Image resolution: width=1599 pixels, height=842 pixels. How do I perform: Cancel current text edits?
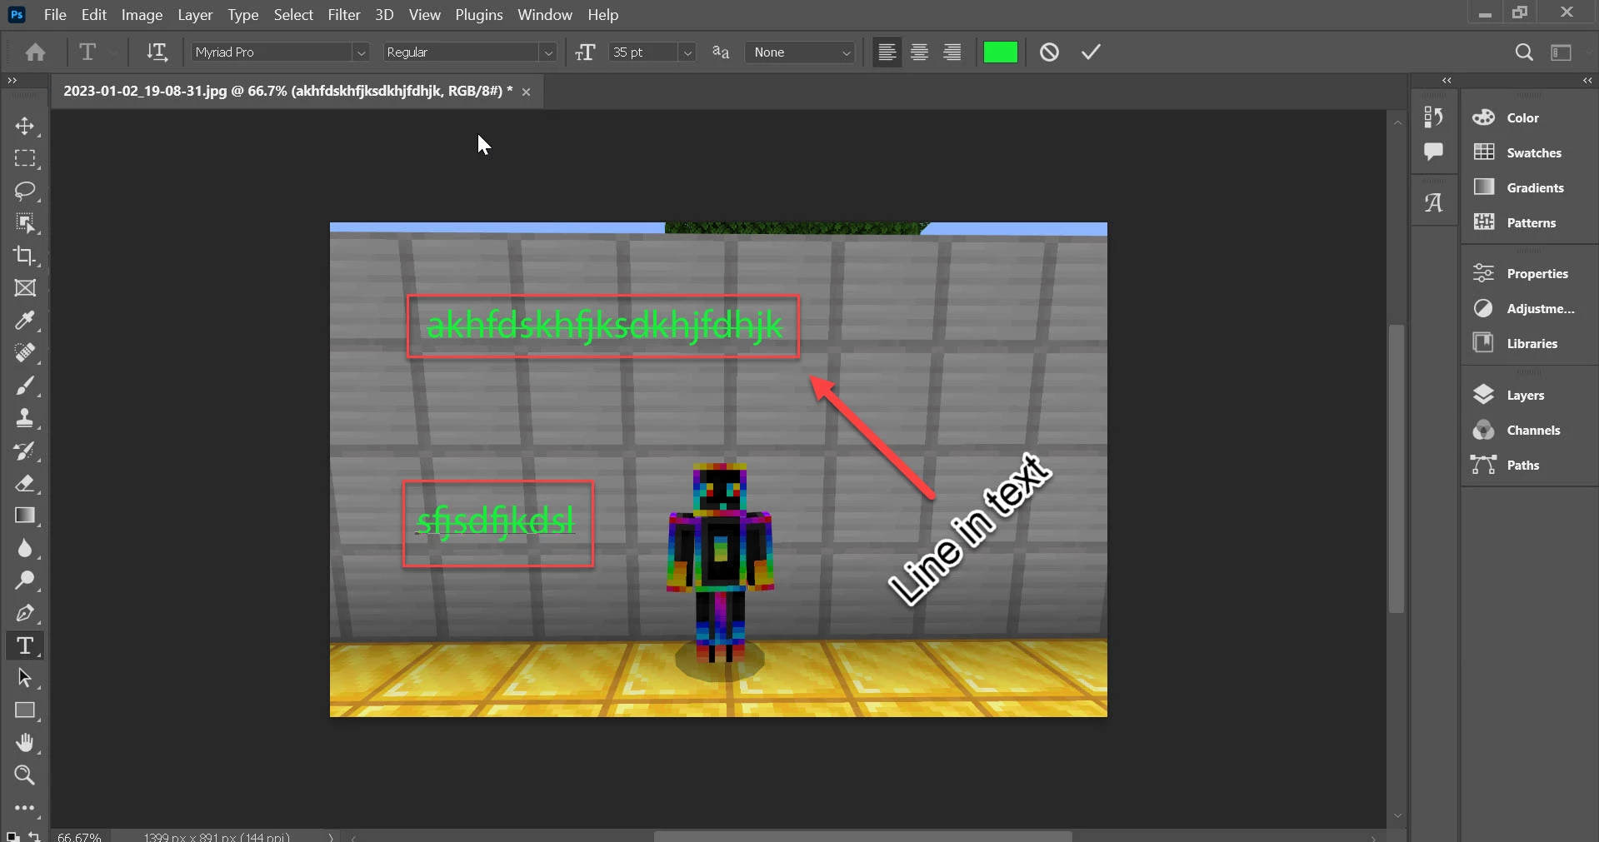pos(1049,52)
